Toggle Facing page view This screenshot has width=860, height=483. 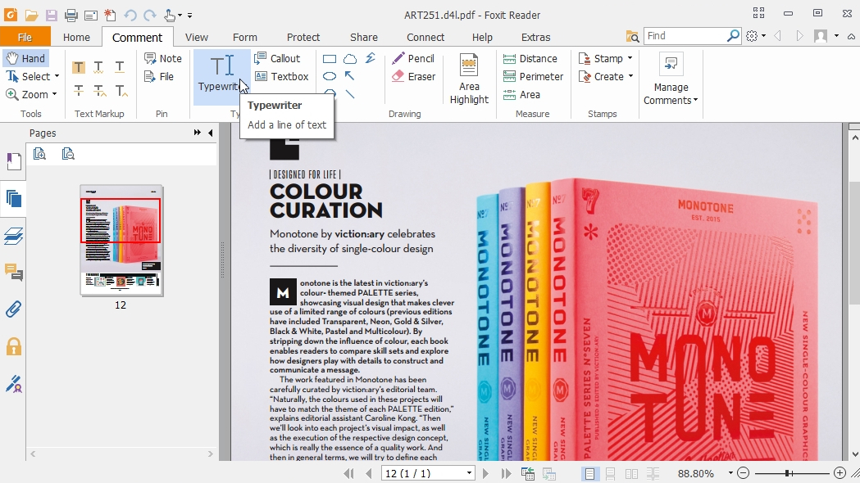click(631, 473)
